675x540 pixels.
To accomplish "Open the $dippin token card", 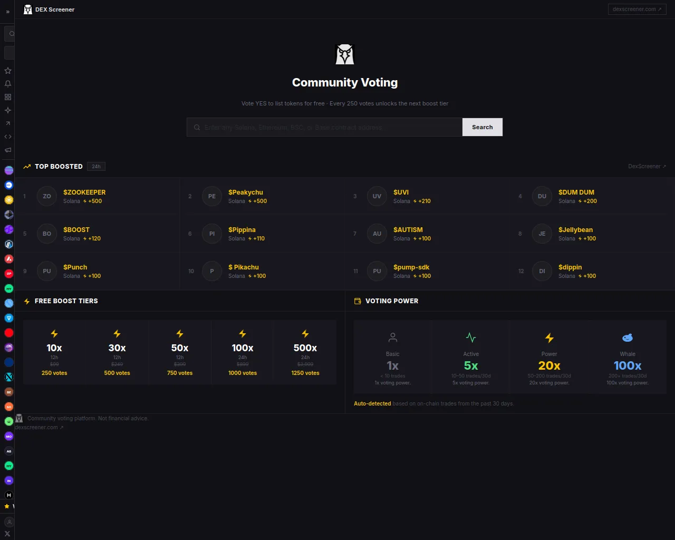I will pyautogui.click(x=592, y=271).
